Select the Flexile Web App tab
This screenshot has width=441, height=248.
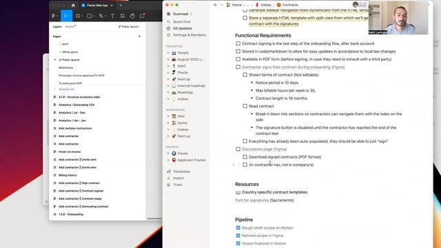click(97, 6)
